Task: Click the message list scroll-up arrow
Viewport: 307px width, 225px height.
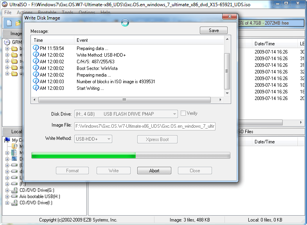Action: 227,39
